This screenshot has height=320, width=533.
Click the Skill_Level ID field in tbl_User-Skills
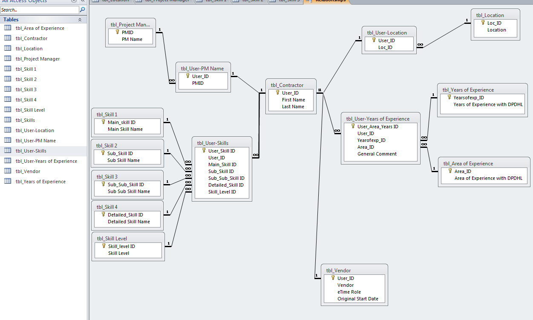coord(222,192)
